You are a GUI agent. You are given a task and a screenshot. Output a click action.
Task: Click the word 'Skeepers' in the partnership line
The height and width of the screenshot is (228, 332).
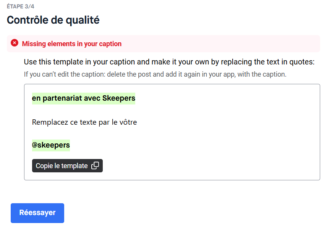119,98
